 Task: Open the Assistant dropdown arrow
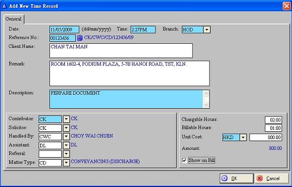click(x=66, y=145)
